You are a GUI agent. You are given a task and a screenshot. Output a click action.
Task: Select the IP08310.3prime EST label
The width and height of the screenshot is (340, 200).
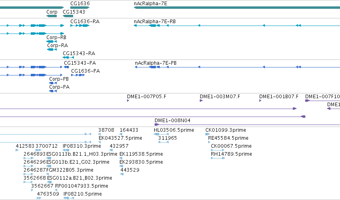point(82,146)
